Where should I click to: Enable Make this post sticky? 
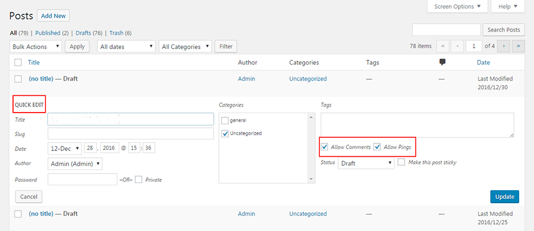pos(401,162)
